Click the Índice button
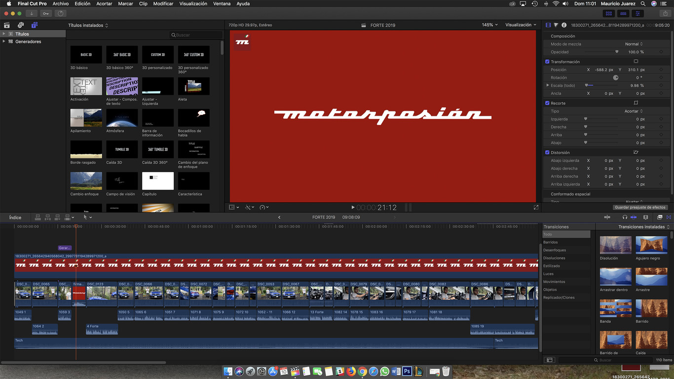The height and width of the screenshot is (379, 674). click(x=15, y=217)
